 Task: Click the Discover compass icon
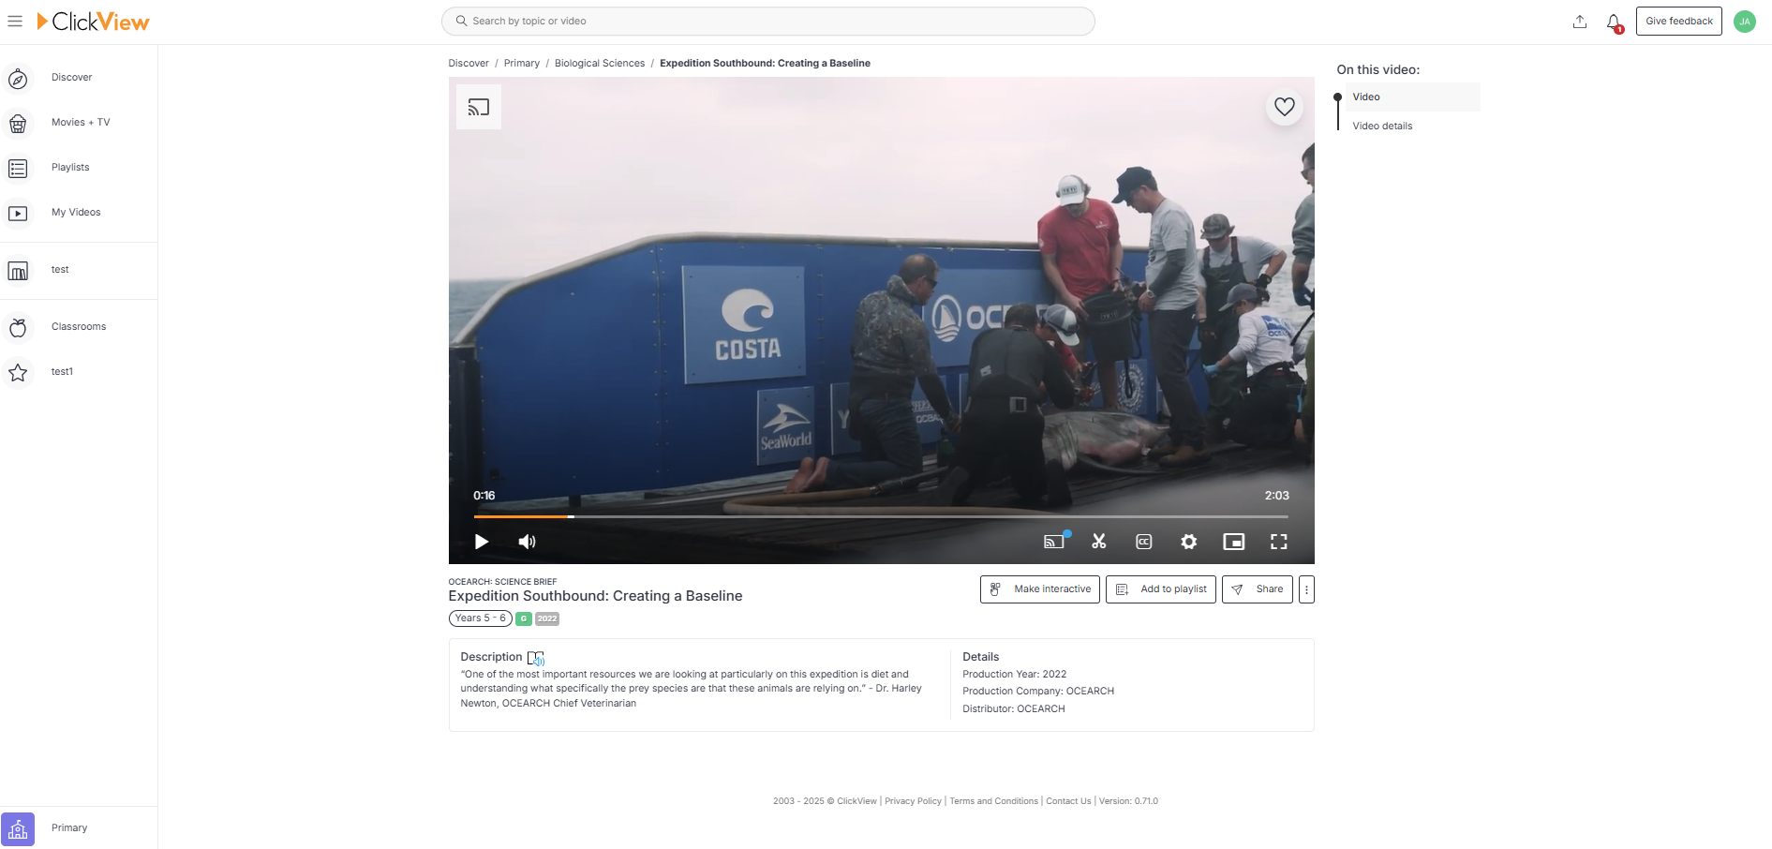[x=18, y=79]
